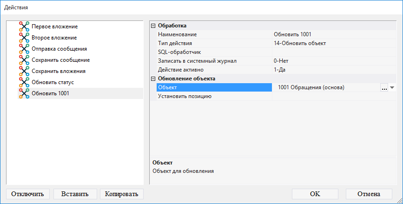Click the icon next to Обновить 1001

24,93
